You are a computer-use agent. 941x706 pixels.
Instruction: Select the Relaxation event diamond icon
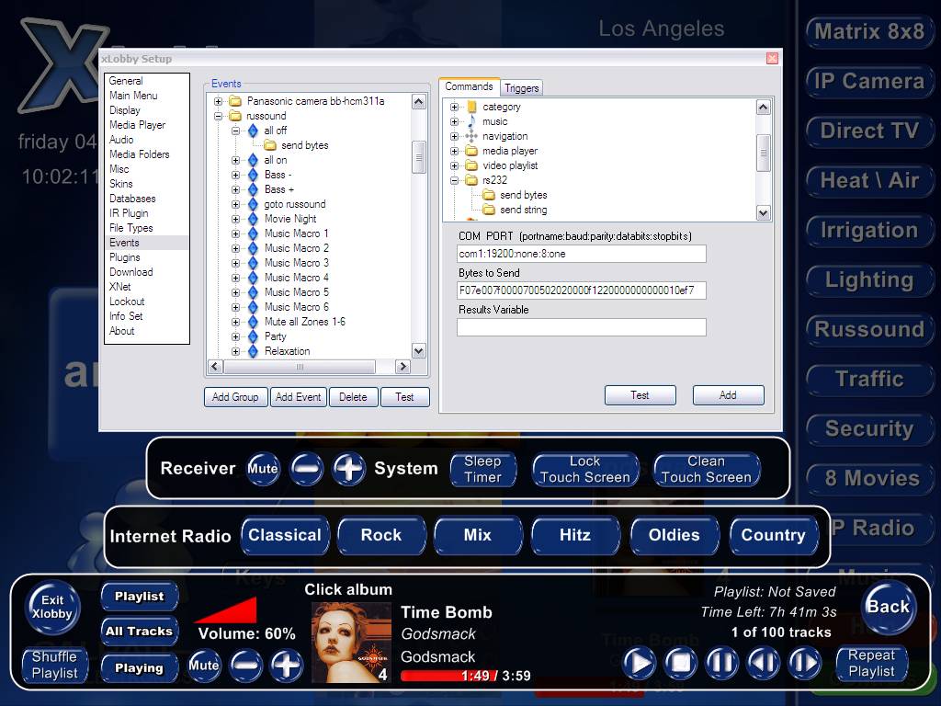point(253,351)
